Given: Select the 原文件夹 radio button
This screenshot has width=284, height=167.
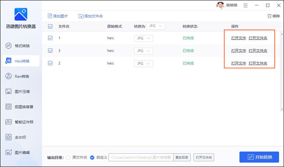Looking at the screenshot, I should [x=68, y=158].
